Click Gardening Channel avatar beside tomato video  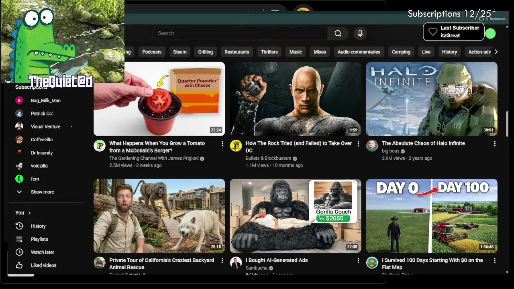pyautogui.click(x=100, y=146)
